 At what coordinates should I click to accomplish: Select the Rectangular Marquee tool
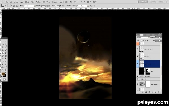click(x=3, y=42)
